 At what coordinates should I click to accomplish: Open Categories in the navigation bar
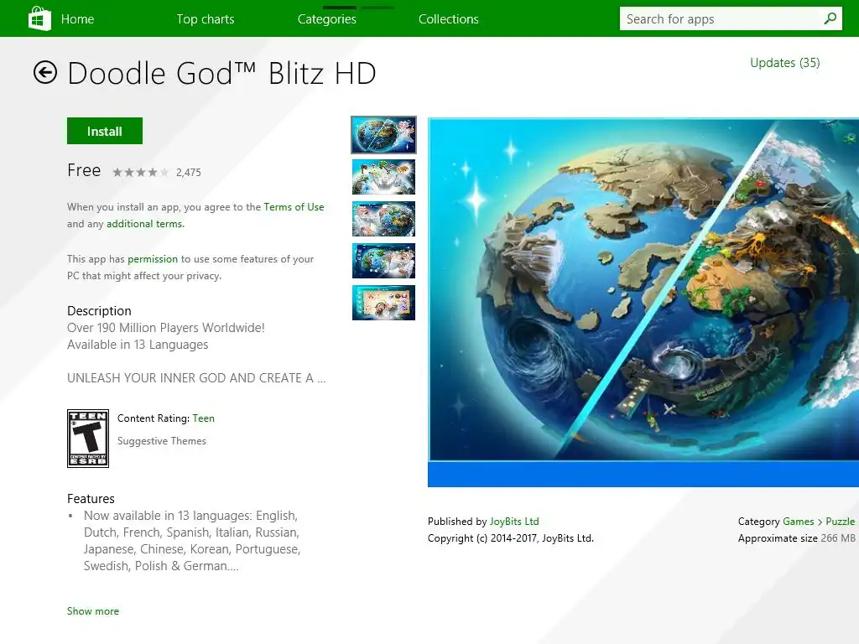tap(326, 19)
